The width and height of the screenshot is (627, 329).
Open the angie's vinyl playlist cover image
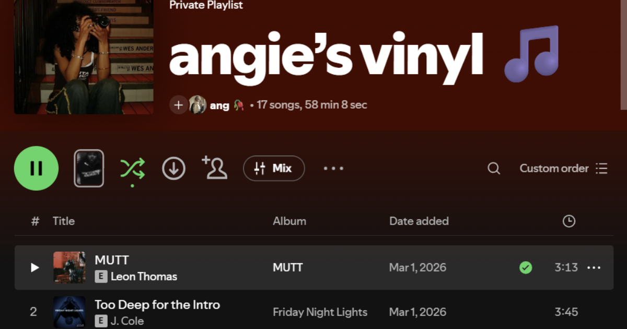coord(84,56)
